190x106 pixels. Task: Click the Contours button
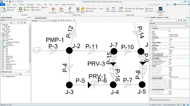tap(149, 9)
